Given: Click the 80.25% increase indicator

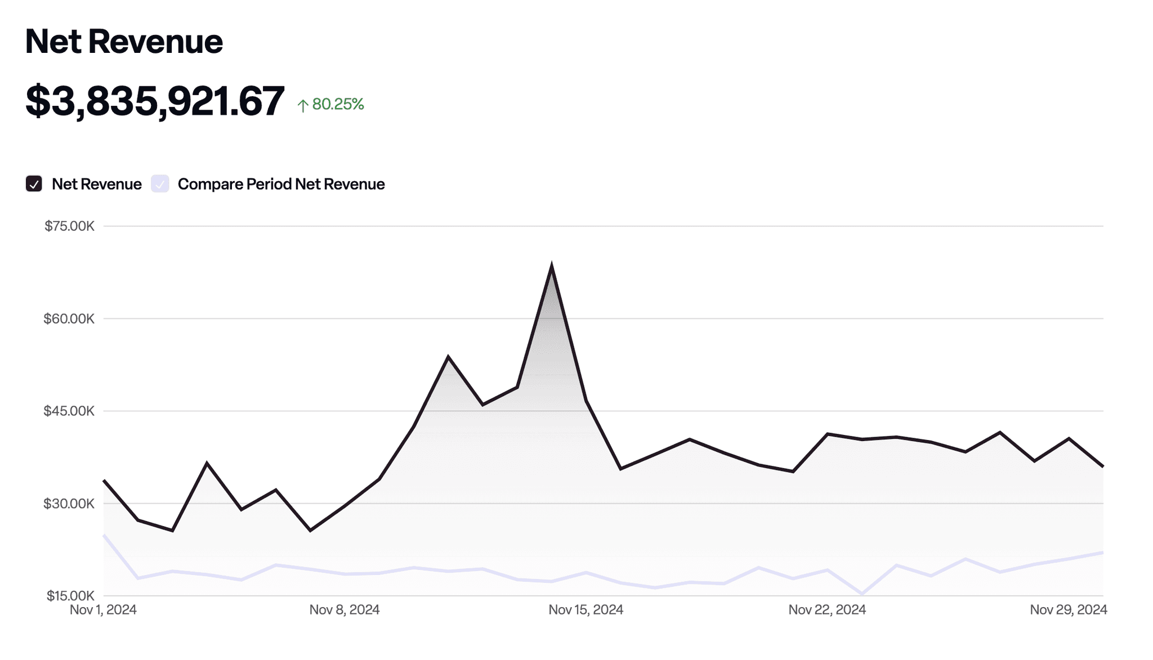Looking at the screenshot, I should click(330, 104).
